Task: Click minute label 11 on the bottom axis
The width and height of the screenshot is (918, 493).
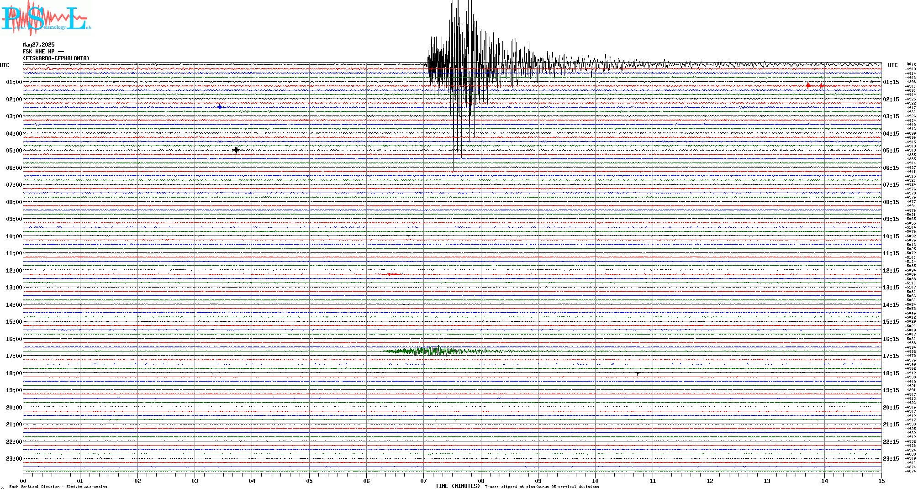Action: tap(653, 481)
